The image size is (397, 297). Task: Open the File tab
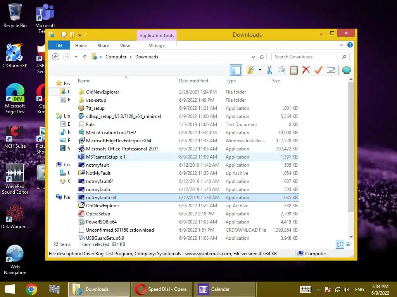click(x=59, y=45)
